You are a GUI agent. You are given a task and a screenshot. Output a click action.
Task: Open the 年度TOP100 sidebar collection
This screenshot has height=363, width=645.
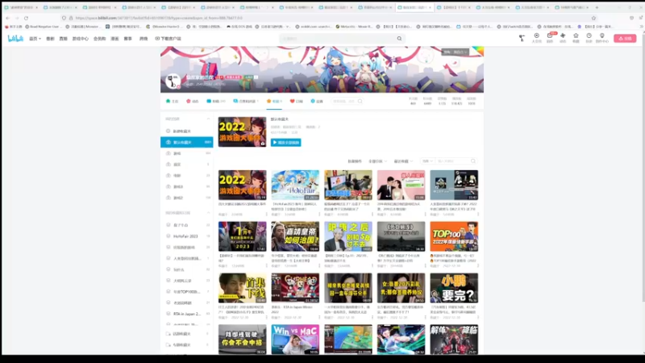(x=187, y=291)
